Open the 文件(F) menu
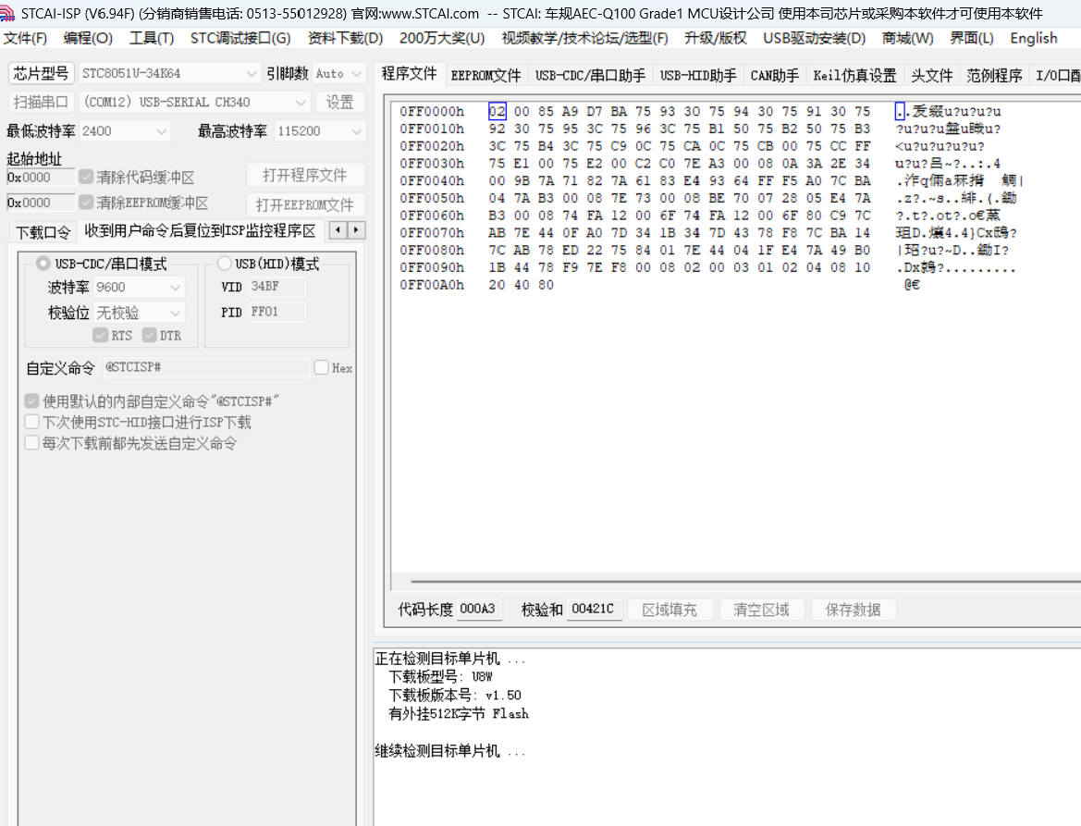This screenshot has height=826, width=1081. [x=26, y=38]
